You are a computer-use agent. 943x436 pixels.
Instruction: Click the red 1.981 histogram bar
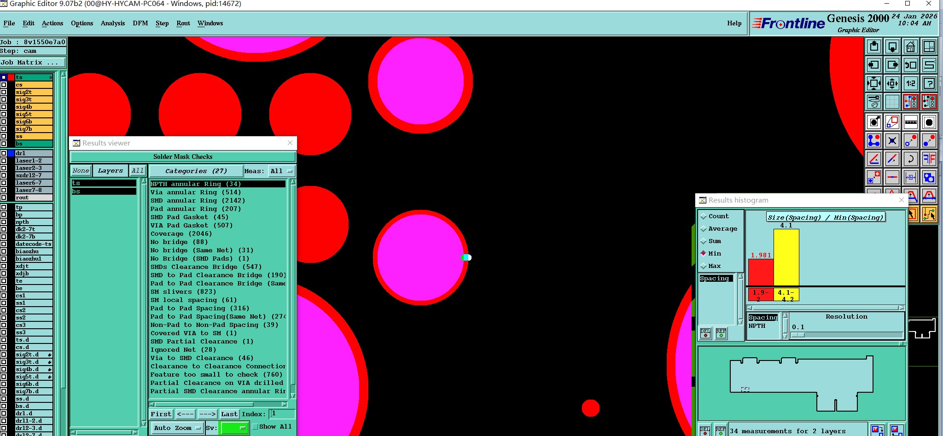[x=761, y=272]
